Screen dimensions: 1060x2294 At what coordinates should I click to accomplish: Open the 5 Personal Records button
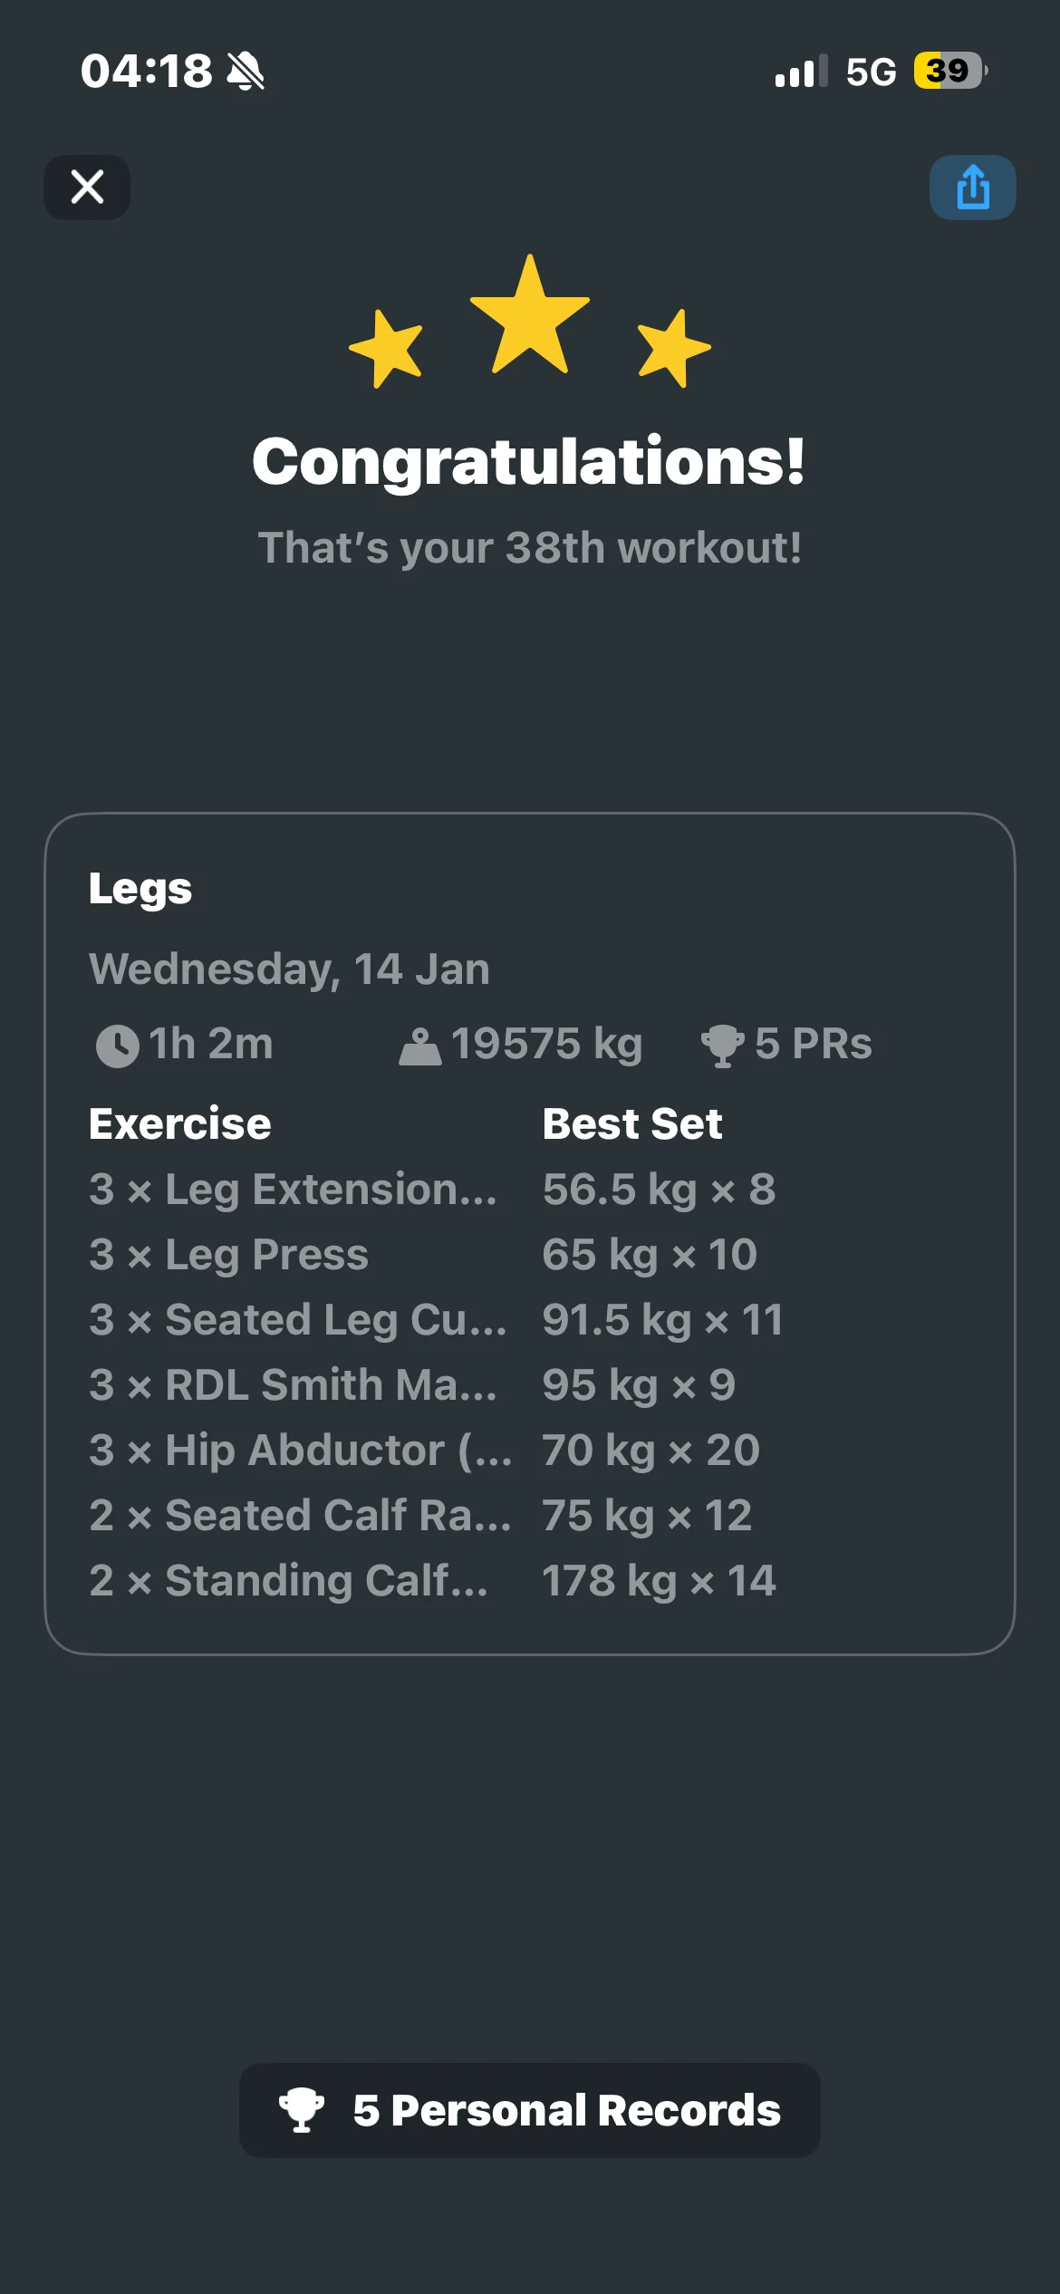(x=530, y=2110)
